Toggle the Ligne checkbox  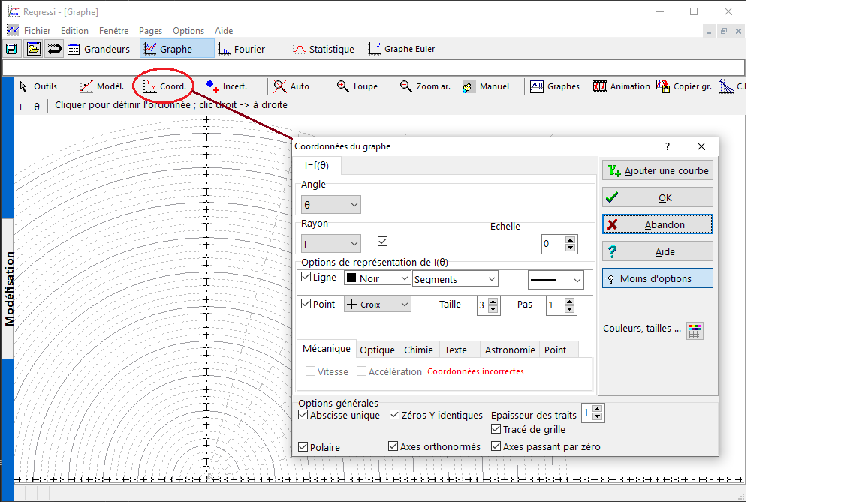pos(306,277)
